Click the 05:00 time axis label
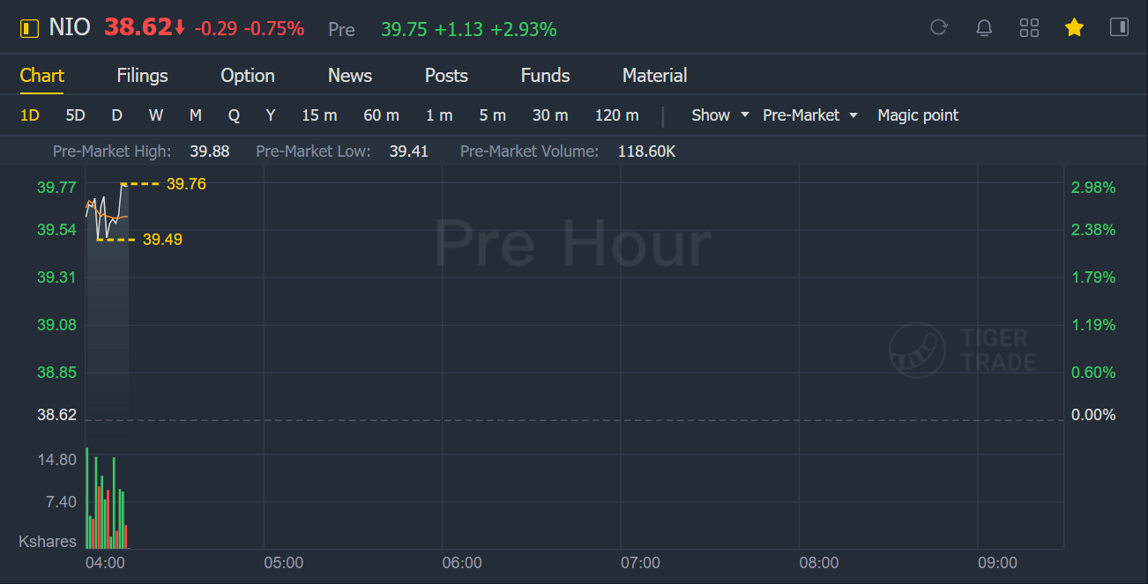The width and height of the screenshot is (1148, 584). pos(283,563)
